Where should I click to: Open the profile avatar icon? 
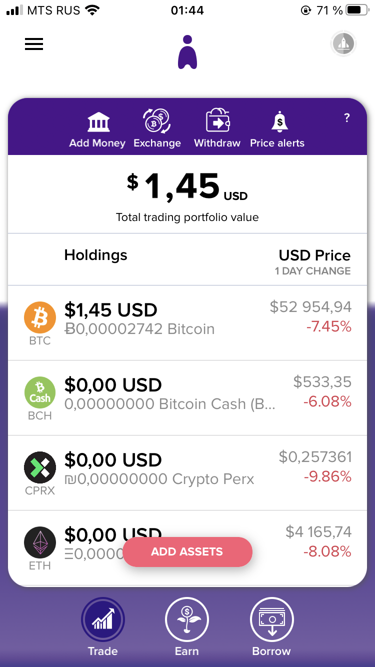[x=343, y=44]
